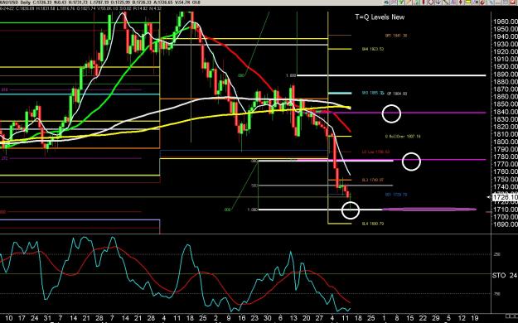Viewport: 518px width, 323px height.
Task: Click the green checkmark toolbar icon
Action: [401, 2]
